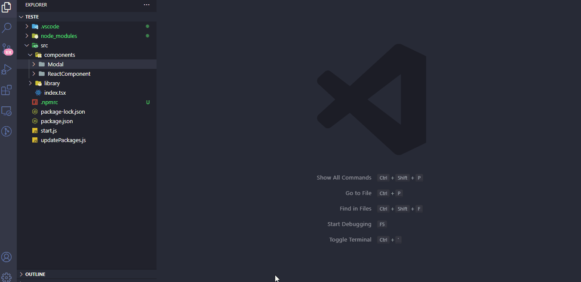Click green status dot beside .vscode
Viewport: 581px width, 282px height.
point(148,26)
